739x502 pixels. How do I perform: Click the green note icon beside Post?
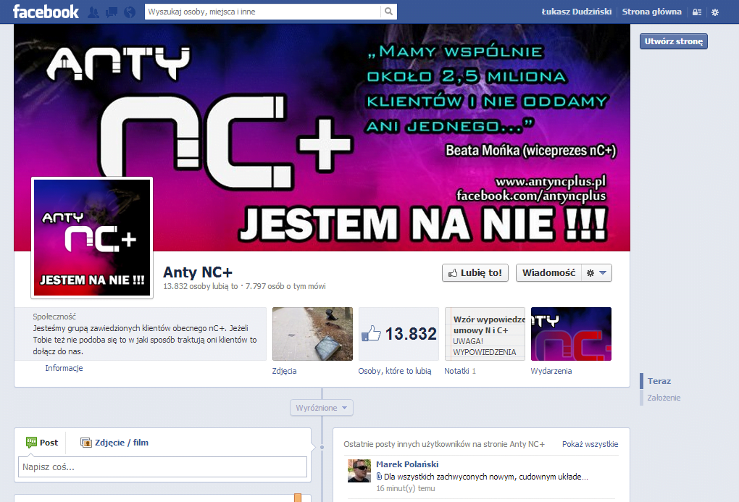click(30, 442)
